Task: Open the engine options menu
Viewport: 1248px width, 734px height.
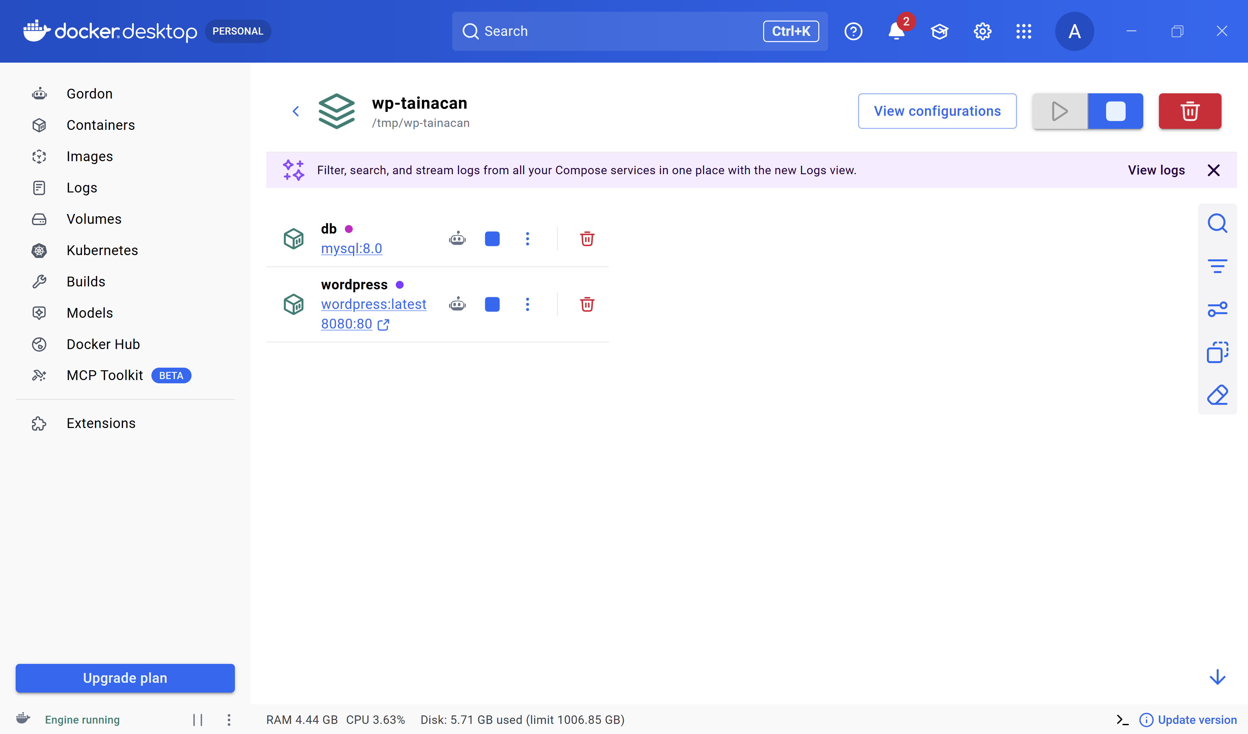Action: (x=229, y=720)
